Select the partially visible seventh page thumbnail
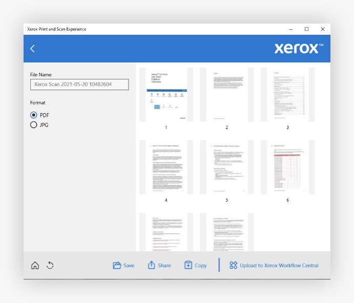The width and height of the screenshot is (354, 303). 166,232
